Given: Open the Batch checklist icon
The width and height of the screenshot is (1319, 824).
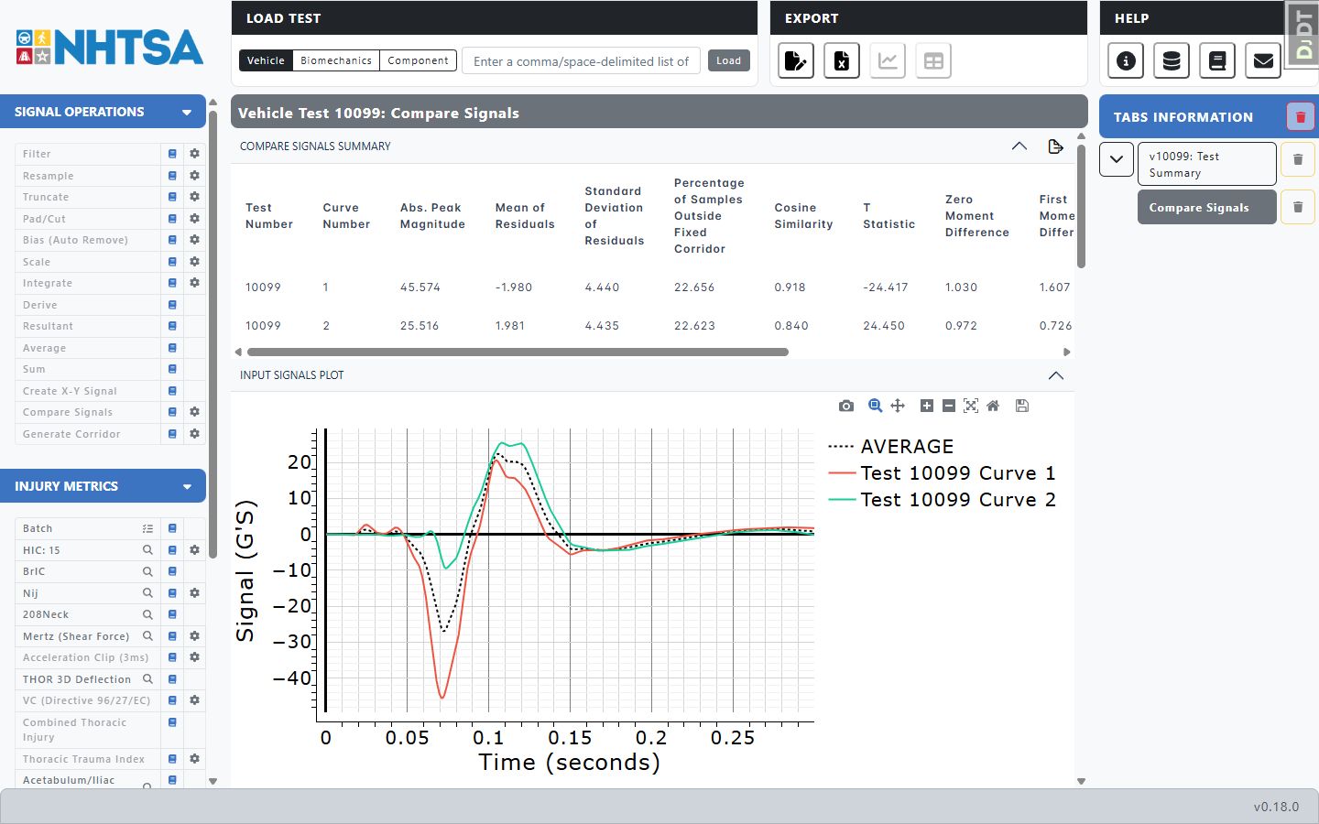Looking at the screenshot, I should point(147,528).
